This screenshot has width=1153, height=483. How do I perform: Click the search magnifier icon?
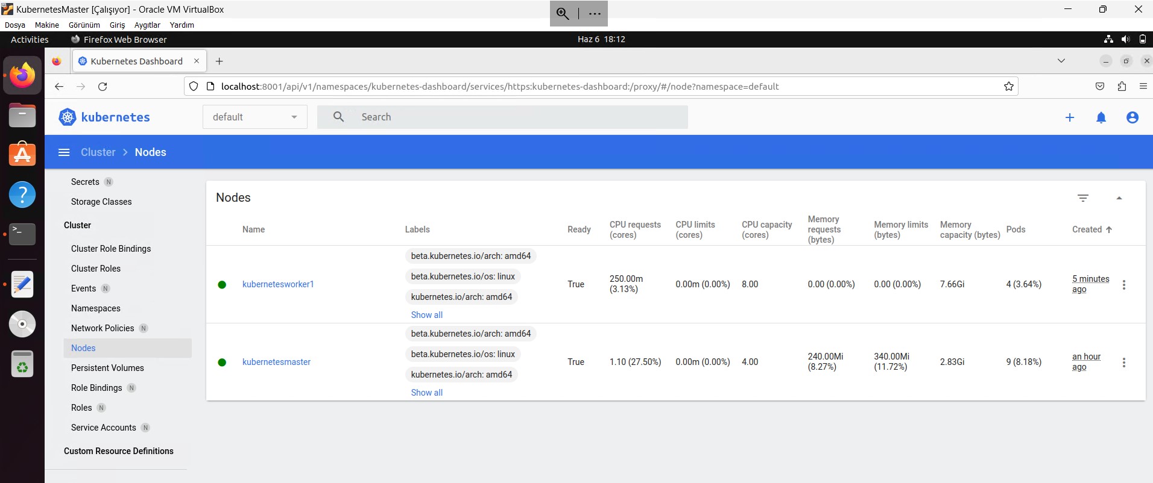339,117
